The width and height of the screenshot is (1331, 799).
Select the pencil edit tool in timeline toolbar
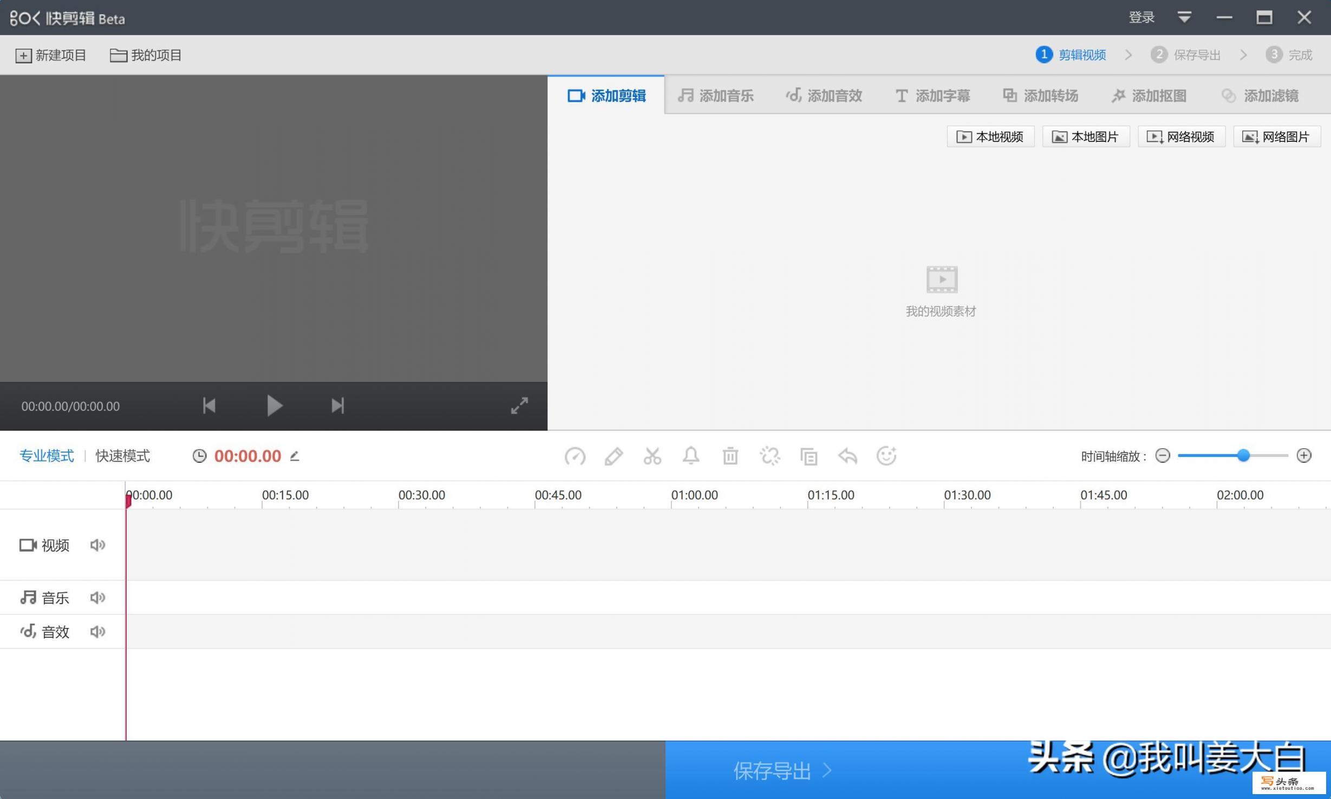614,456
